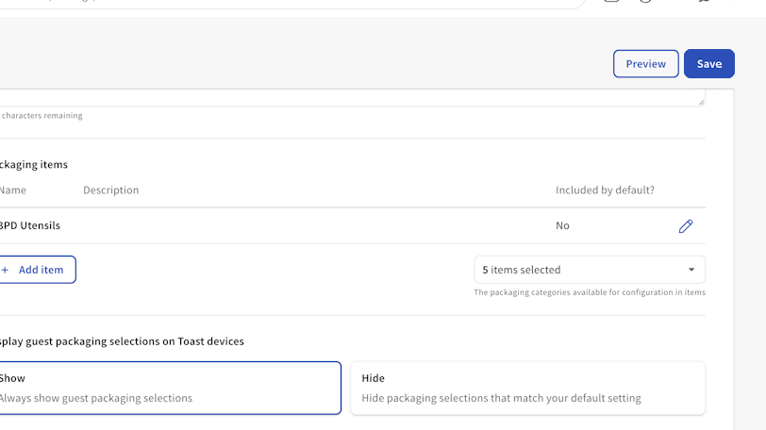Viewport: 766px width, 430px height.
Task: Click the Add item button label
Action: click(x=41, y=270)
